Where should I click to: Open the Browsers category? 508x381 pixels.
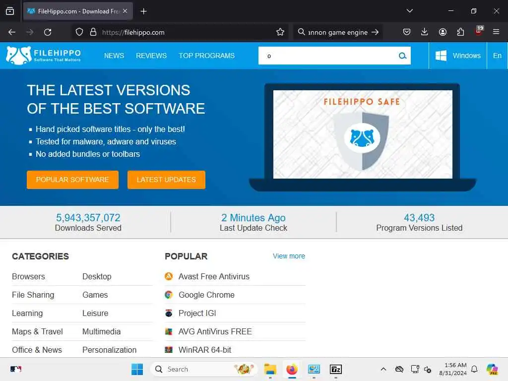point(28,276)
